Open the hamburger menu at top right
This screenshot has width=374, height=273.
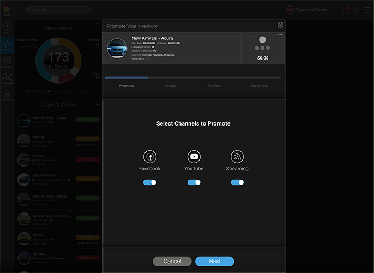(367, 10)
